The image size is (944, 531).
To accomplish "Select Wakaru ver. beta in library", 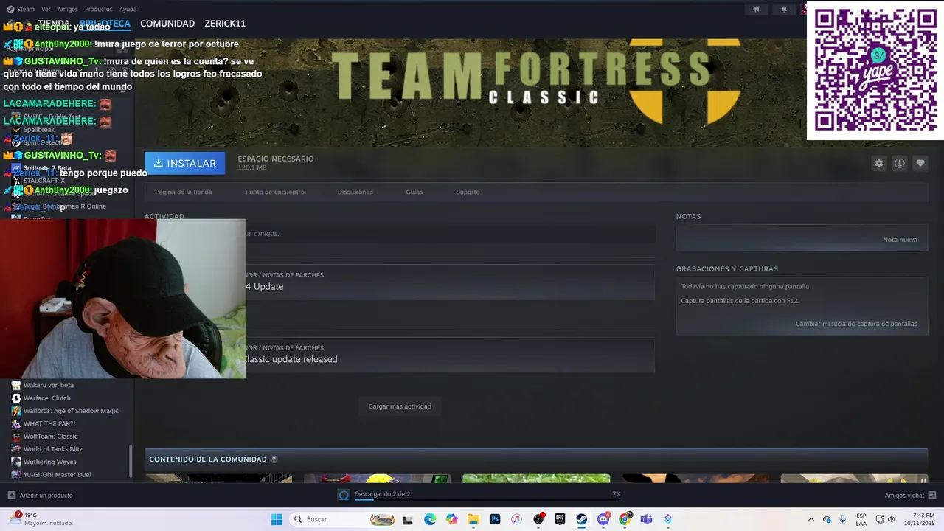I will [49, 385].
